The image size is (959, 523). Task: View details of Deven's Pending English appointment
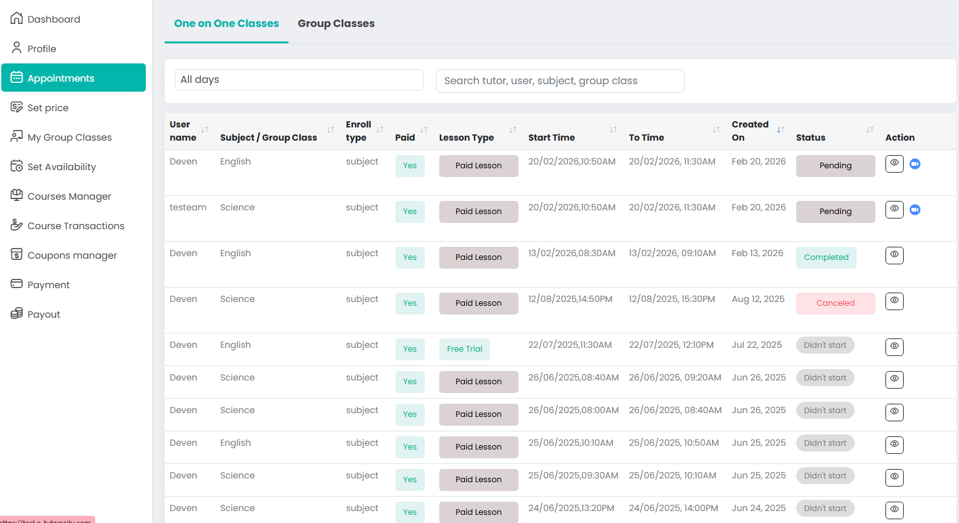tap(894, 164)
